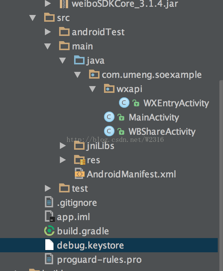Viewport: 223px width, 271px height.
Task: Open WBShareActivity class
Action: pyautogui.click(x=162, y=132)
